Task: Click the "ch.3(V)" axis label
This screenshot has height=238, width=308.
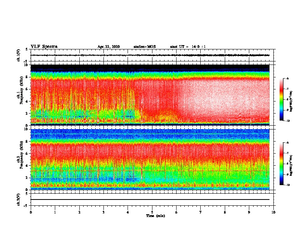Action: pyautogui.click(x=18, y=199)
